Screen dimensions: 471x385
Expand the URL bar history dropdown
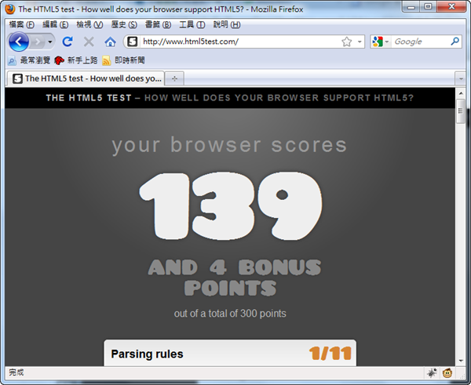pyautogui.click(x=360, y=42)
